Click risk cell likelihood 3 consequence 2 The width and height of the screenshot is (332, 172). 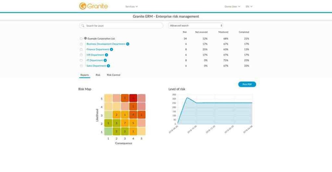coord(117,115)
